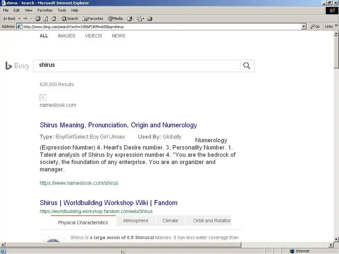This screenshot has width=339, height=254.
Task: Open the Shirus Worldbuilding Workshop Wiki Fandom link
Action: point(109,203)
